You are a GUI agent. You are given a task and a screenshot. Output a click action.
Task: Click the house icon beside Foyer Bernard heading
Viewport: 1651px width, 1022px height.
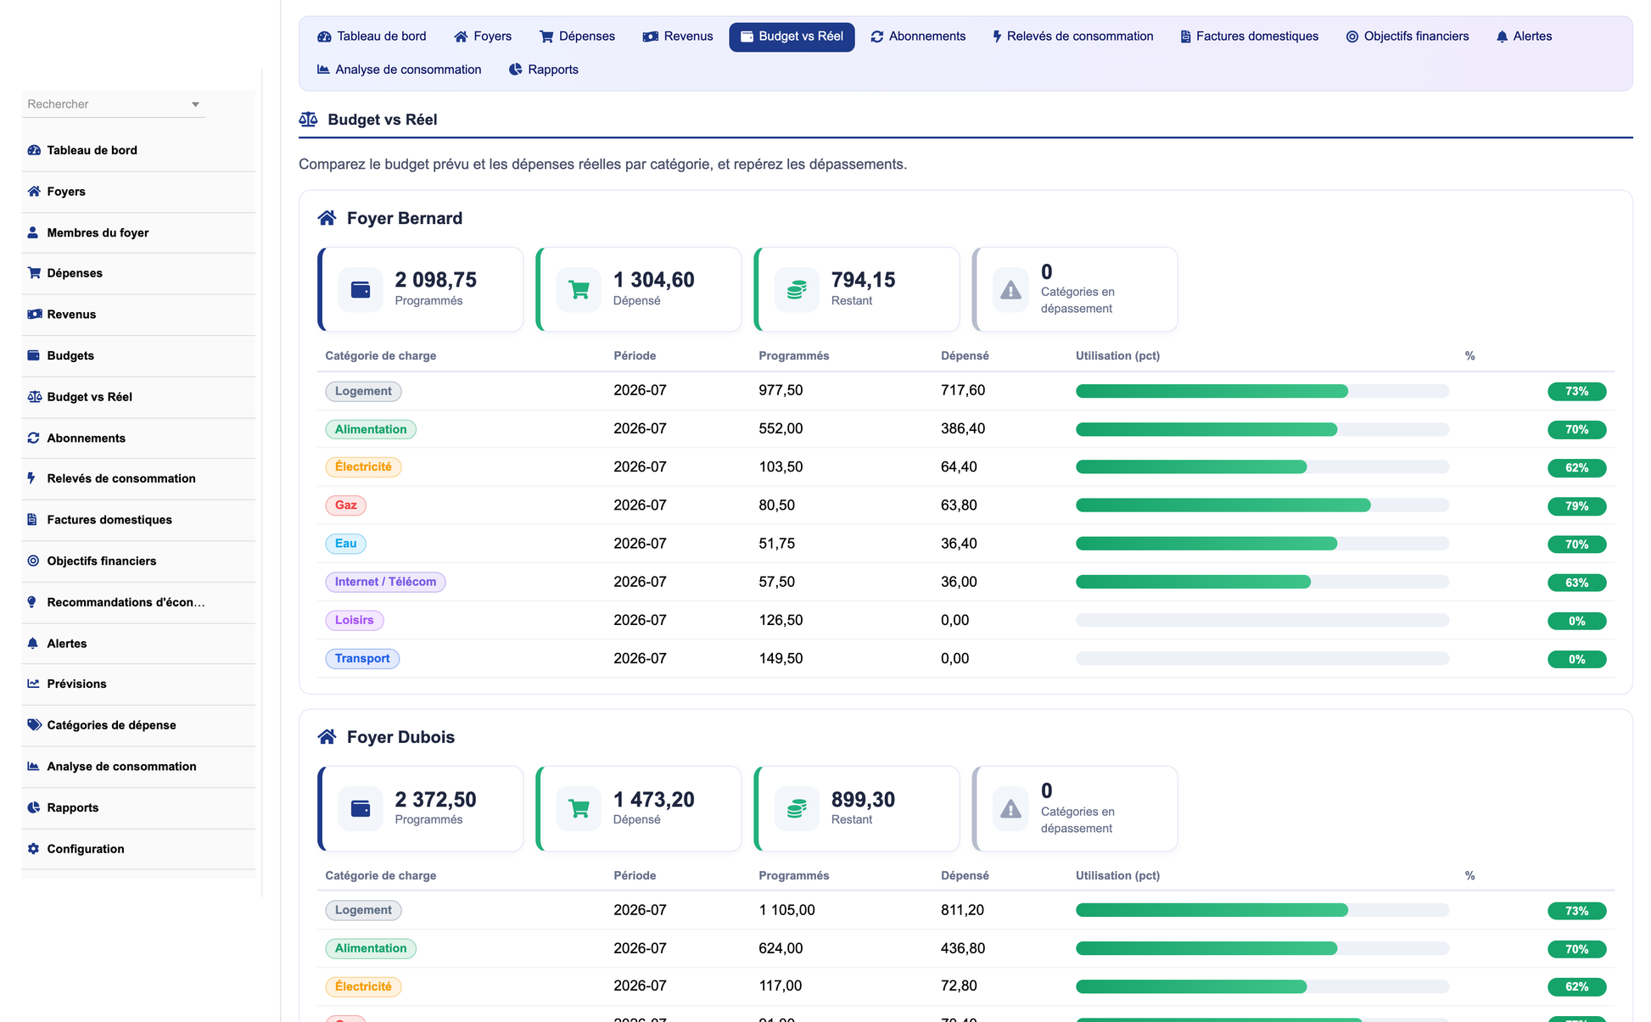pyautogui.click(x=327, y=218)
